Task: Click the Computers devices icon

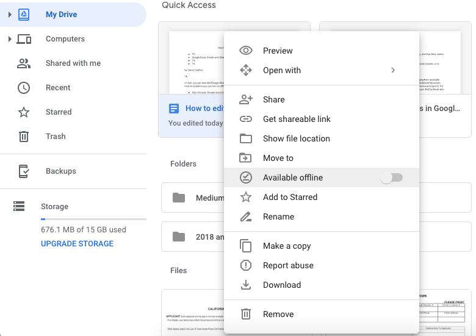Action: pyautogui.click(x=24, y=39)
